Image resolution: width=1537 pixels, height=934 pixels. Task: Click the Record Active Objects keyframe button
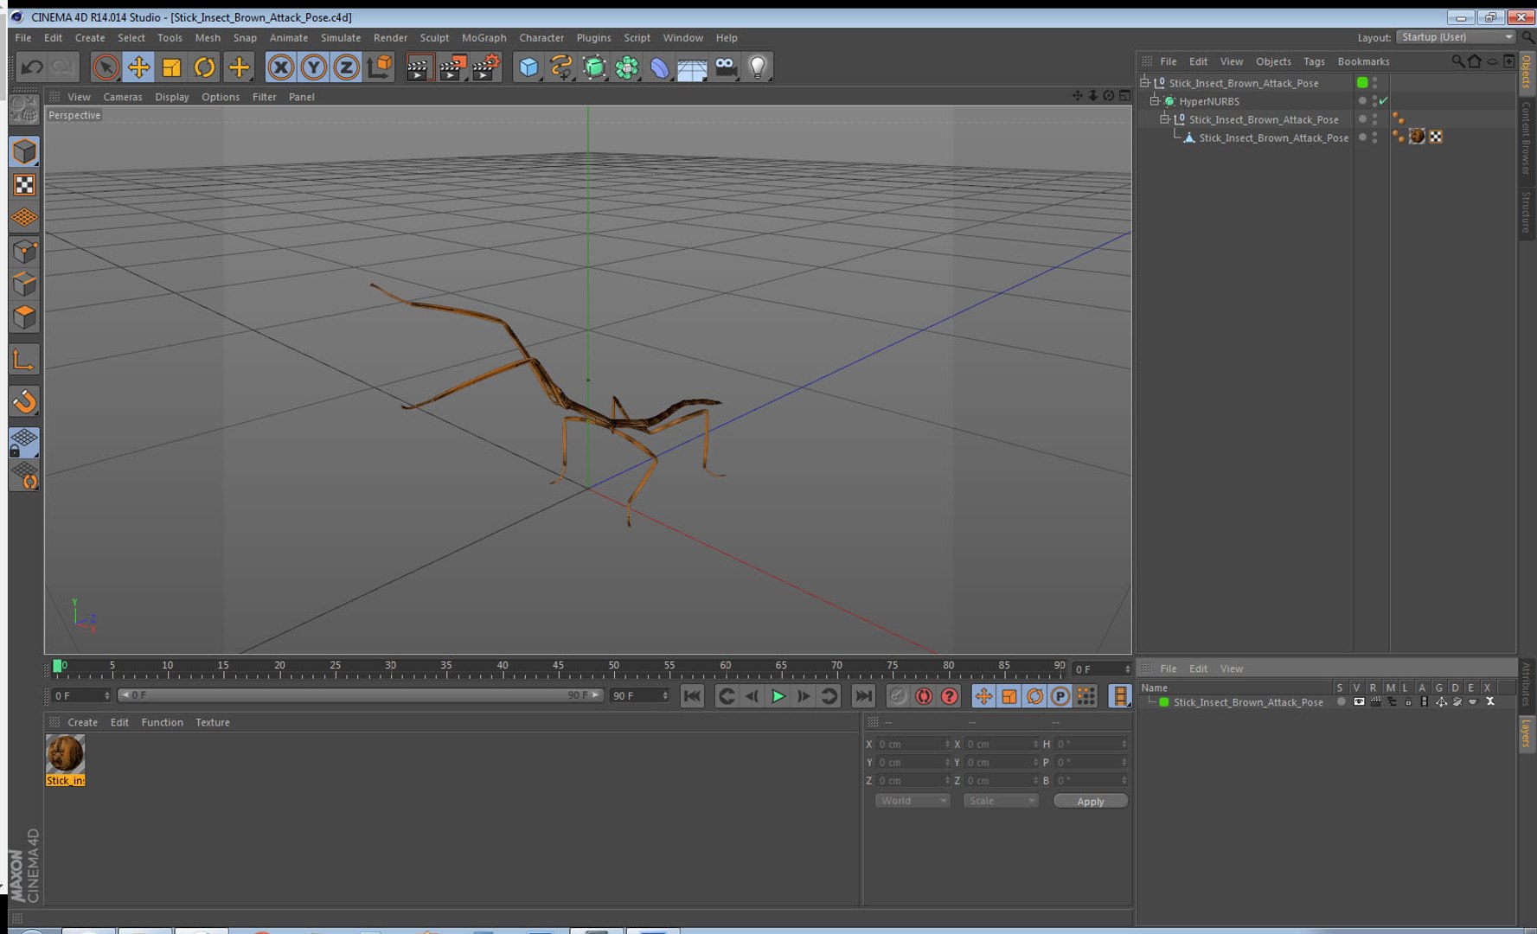[898, 696]
